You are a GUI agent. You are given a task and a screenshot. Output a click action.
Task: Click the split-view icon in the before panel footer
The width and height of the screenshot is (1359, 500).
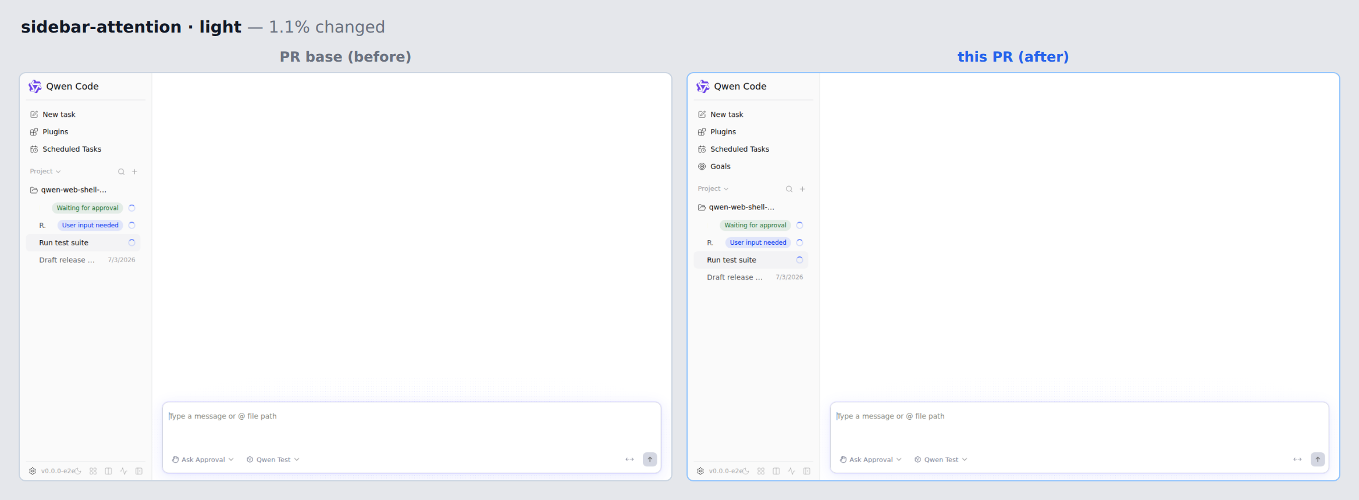pos(108,471)
